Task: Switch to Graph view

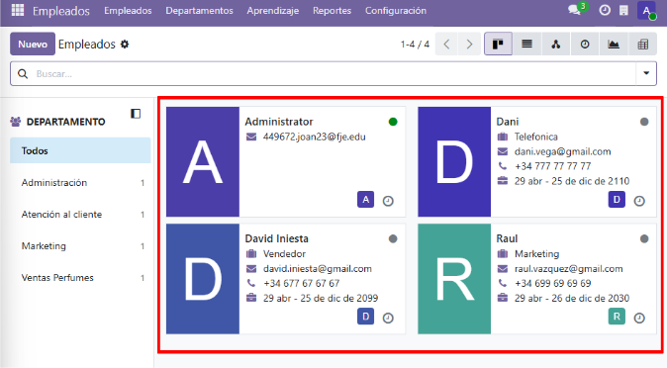Action: [614, 44]
